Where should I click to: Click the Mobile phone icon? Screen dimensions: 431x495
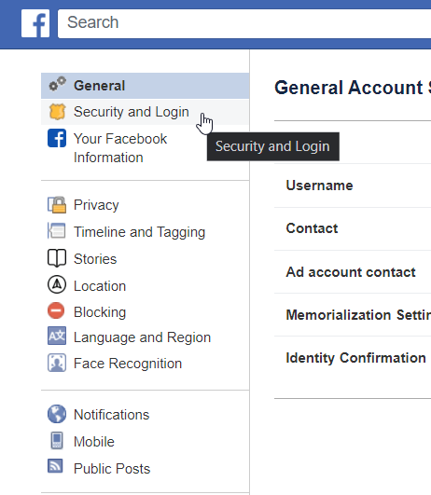tap(57, 440)
